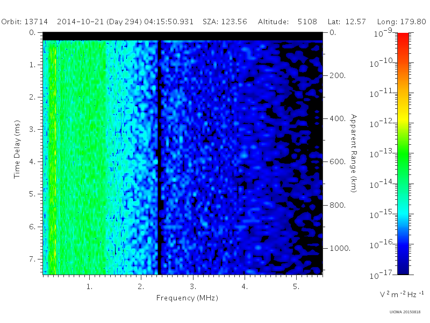Image resolution: width=430 pixels, height=323 pixels.
Task: Click the 'SZA: 123.56' value
Action: [x=225, y=22]
